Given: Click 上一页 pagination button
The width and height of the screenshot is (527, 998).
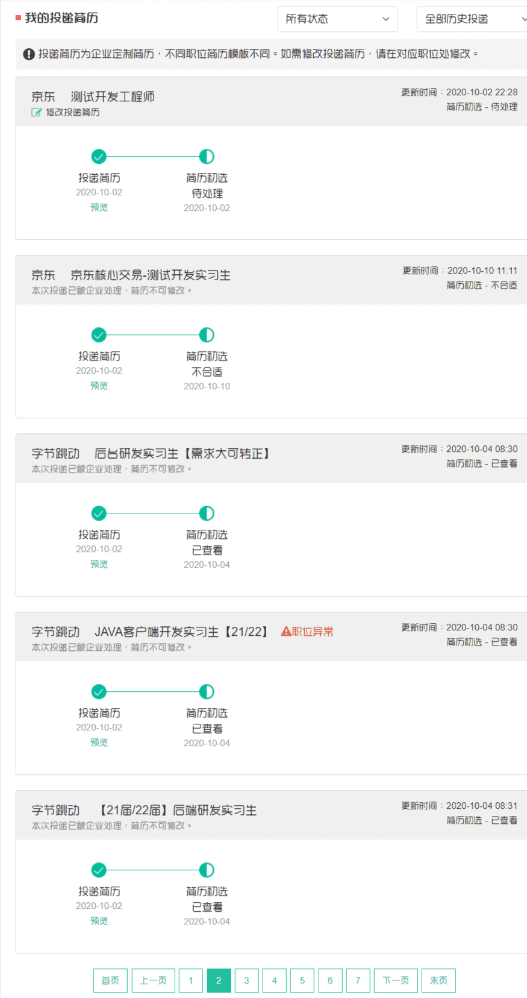Looking at the screenshot, I should (x=154, y=981).
